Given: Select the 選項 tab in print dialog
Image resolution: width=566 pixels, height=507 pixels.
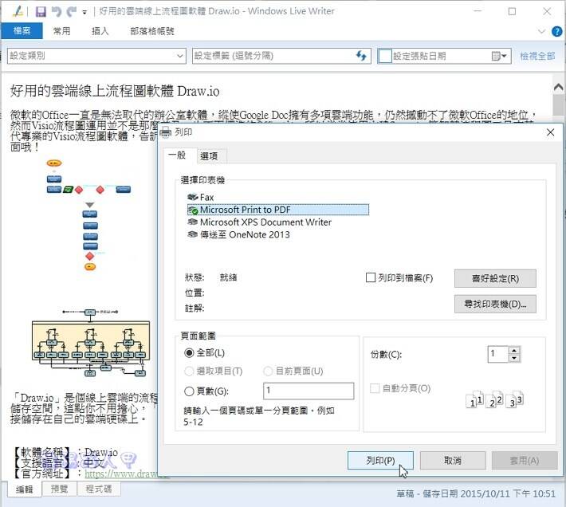Looking at the screenshot, I should click(x=209, y=156).
